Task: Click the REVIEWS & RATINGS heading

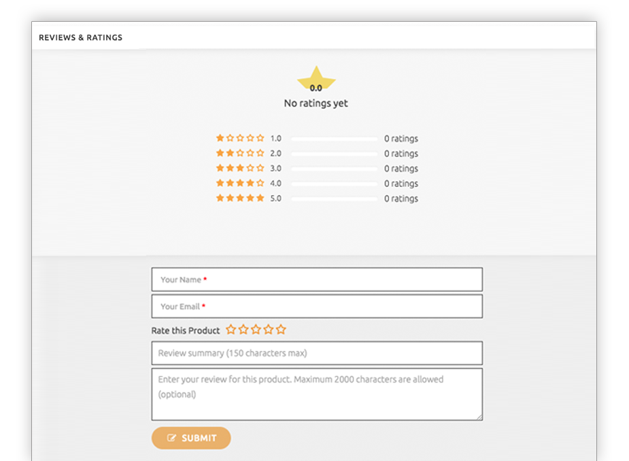Action: click(81, 37)
